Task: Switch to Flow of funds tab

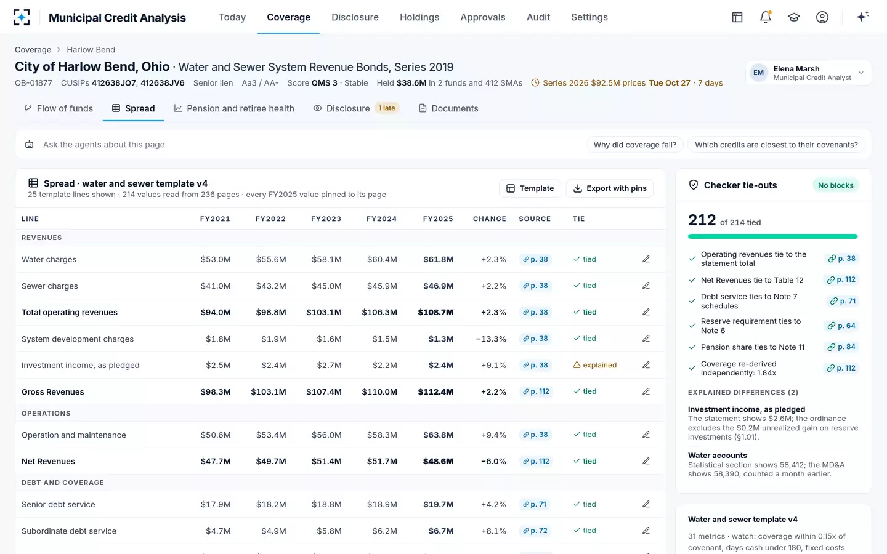Action: 59,108
